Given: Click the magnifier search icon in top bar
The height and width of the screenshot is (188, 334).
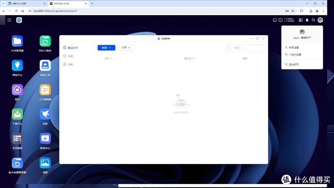Looking at the screenshot, I should [x=313, y=20].
